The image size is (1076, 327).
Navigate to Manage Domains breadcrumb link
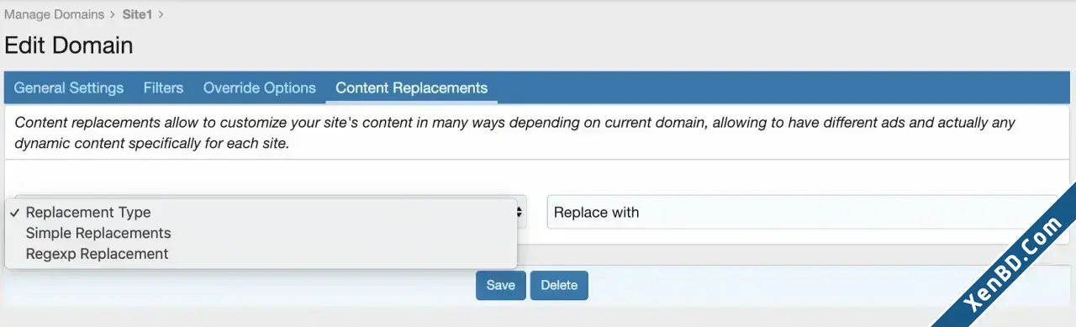click(x=54, y=14)
